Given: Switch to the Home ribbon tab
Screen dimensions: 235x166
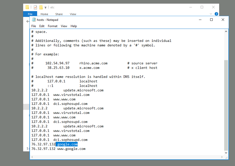Looking at the screenshot, I should 44,14.
